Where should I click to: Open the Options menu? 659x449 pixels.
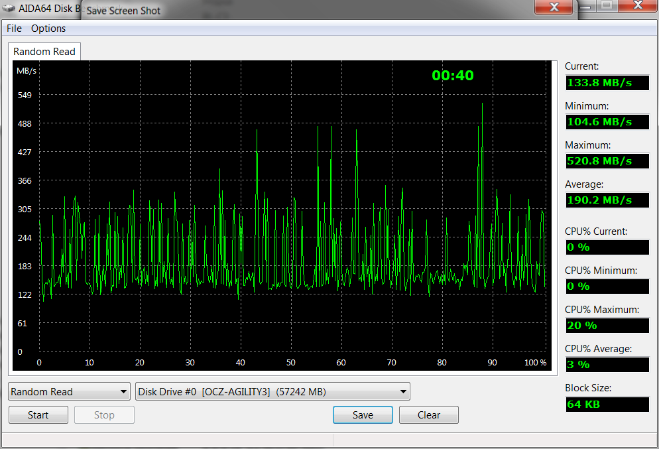48,28
